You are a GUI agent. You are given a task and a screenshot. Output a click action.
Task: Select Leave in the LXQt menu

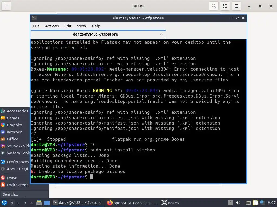tap(15, 178)
